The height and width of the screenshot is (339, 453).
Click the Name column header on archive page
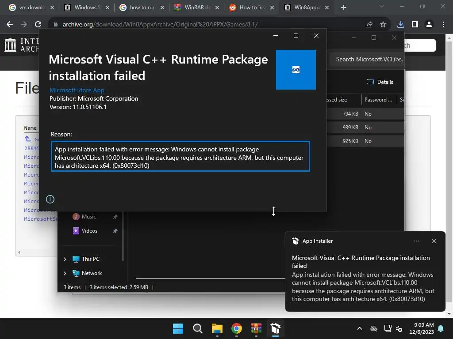[31, 128]
